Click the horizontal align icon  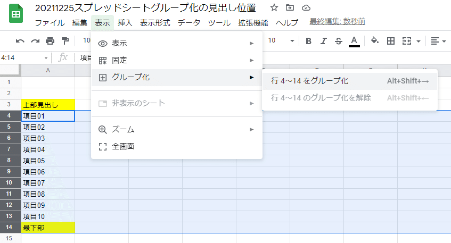[x=435, y=41]
